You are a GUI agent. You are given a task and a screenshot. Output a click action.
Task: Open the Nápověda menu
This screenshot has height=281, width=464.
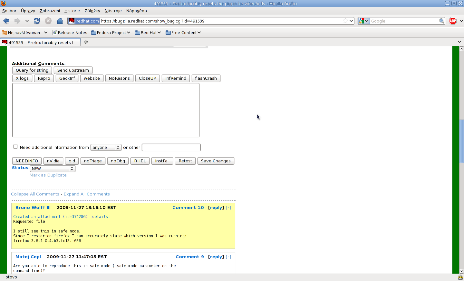click(136, 11)
